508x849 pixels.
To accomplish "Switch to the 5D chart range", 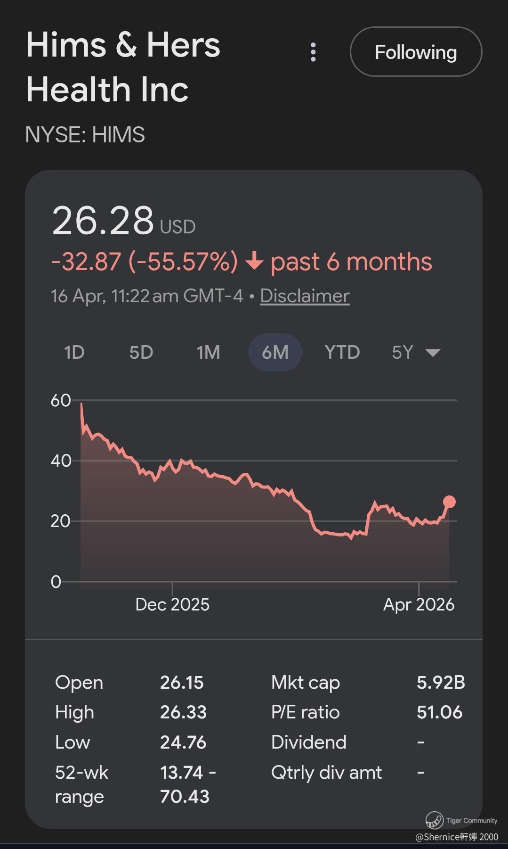I will pyautogui.click(x=141, y=352).
